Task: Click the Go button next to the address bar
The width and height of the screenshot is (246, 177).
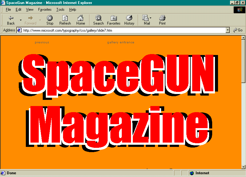Action: click(x=238, y=30)
